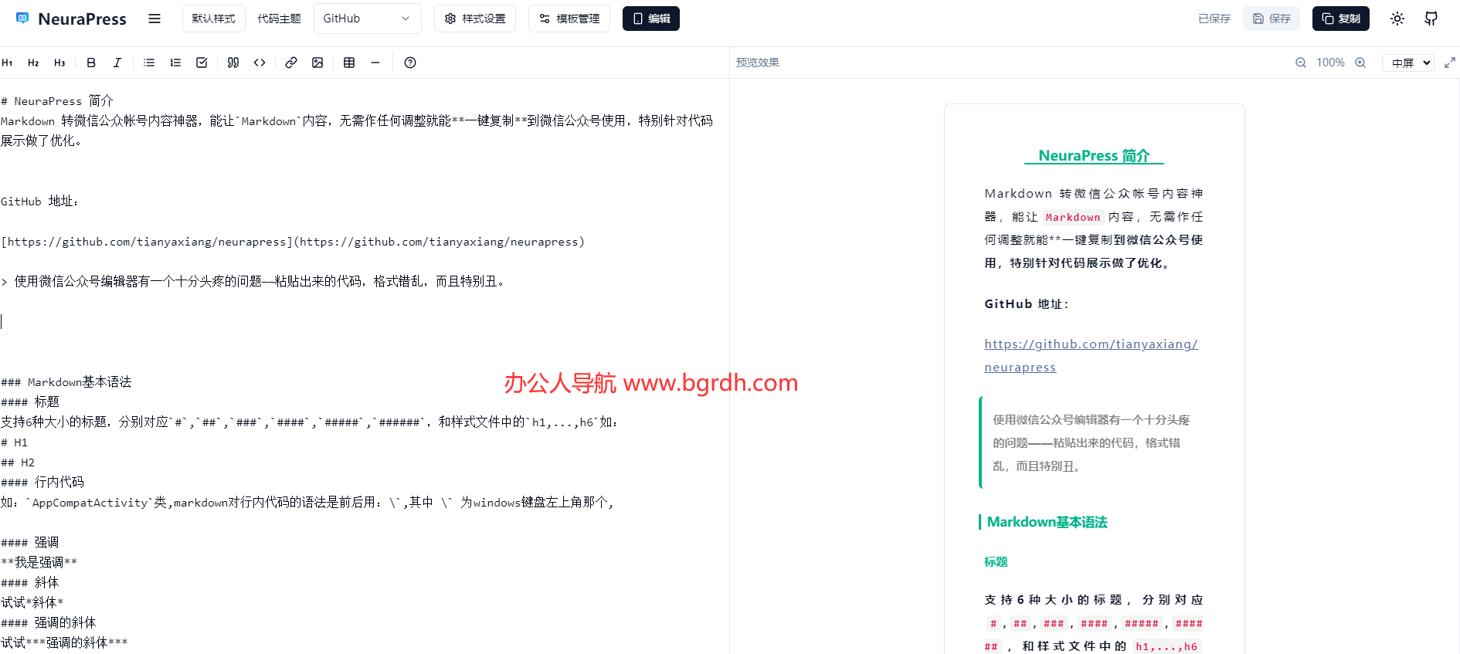Insert a hyperlink via the link icon
Screen dimensions: 1460x654
[x=291, y=63]
